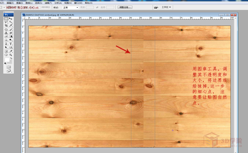Viewport: 248px width, 153px height.
Task: Collapse the toolbox using its top grip
Action: pos(8,12)
